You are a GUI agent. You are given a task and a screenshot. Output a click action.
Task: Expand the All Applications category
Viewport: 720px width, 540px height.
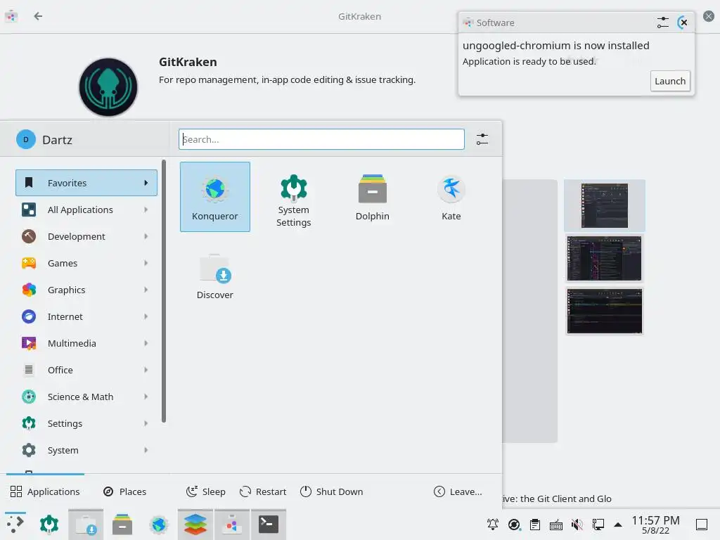pos(86,210)
